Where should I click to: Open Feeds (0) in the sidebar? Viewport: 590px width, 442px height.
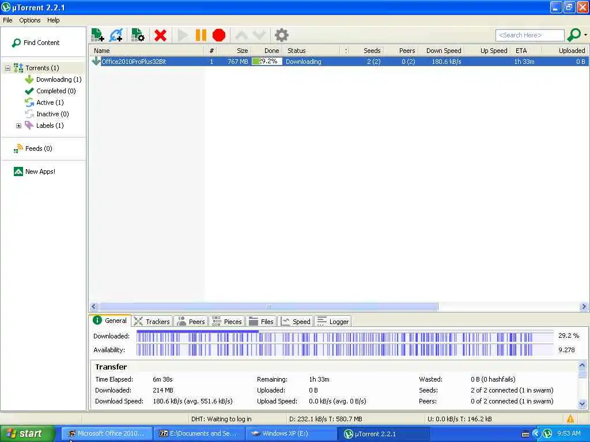pos(33,149)
